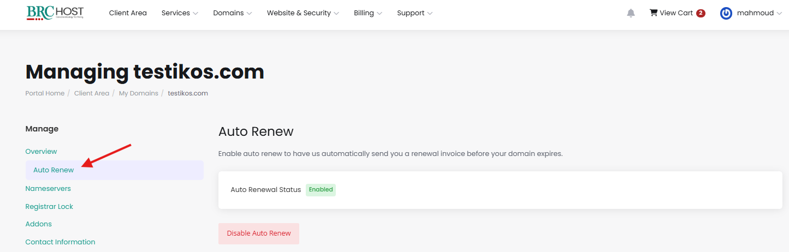Viewport: 789px width, 252px height.
Task: Expand the Domains dropdown menu
Action: coord(232,13)
